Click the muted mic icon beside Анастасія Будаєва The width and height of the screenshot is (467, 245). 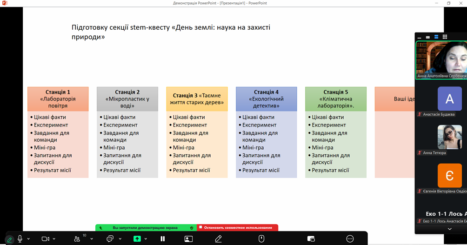point(420,114)
